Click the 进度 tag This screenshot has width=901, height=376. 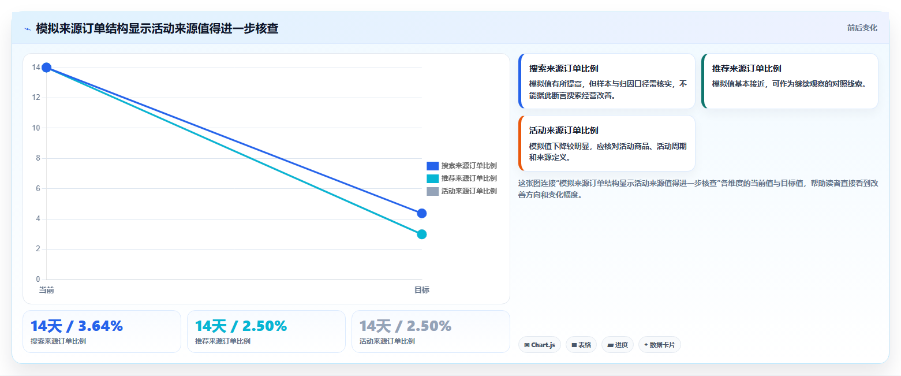(618, 345)
